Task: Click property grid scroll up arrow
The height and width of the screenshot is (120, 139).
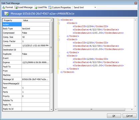Action: pyautogui.click(x=51, y=20)
